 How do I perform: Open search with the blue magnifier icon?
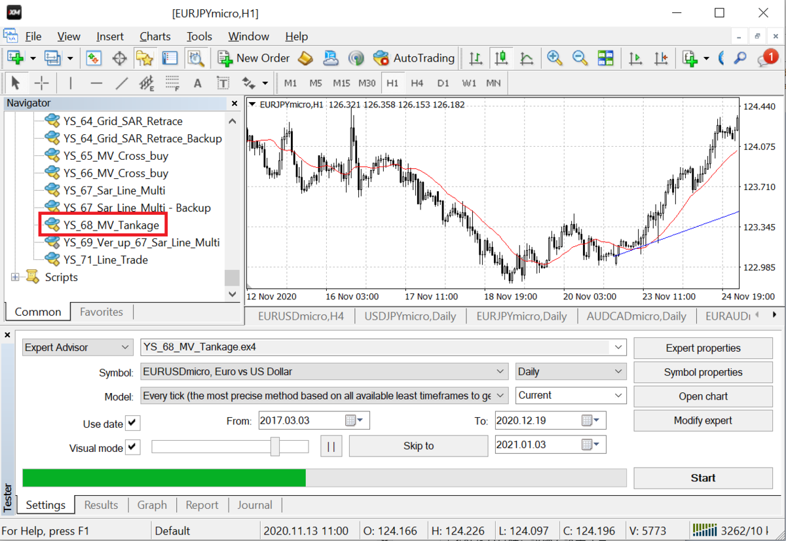pyautogui.click(x=740, y=58)
